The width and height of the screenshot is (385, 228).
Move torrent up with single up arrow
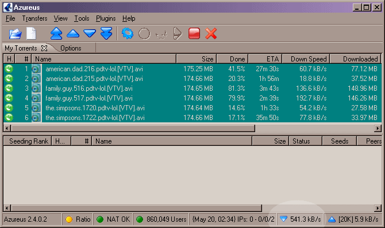[x=73, y=33]
